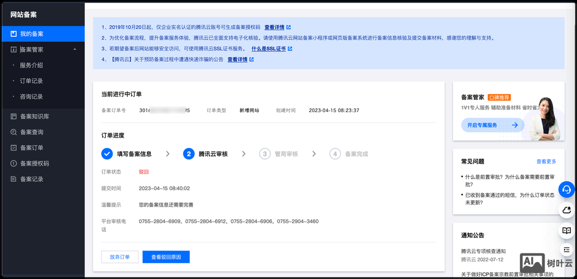This screenshot has height=279, width=577.
Task: Click the 备案授权码 icon
Action: (13, 163)
